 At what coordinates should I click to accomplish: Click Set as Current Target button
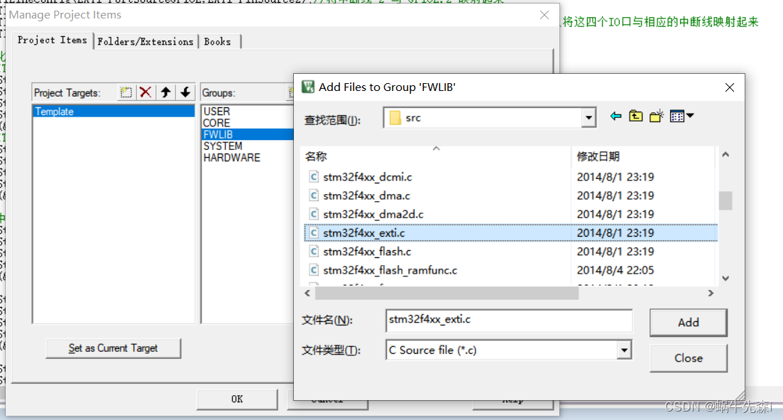pos(113,348)
